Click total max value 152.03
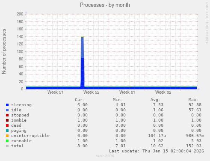Image resolution: width=210 pixels, height=161 pixels. pos(194,146)
